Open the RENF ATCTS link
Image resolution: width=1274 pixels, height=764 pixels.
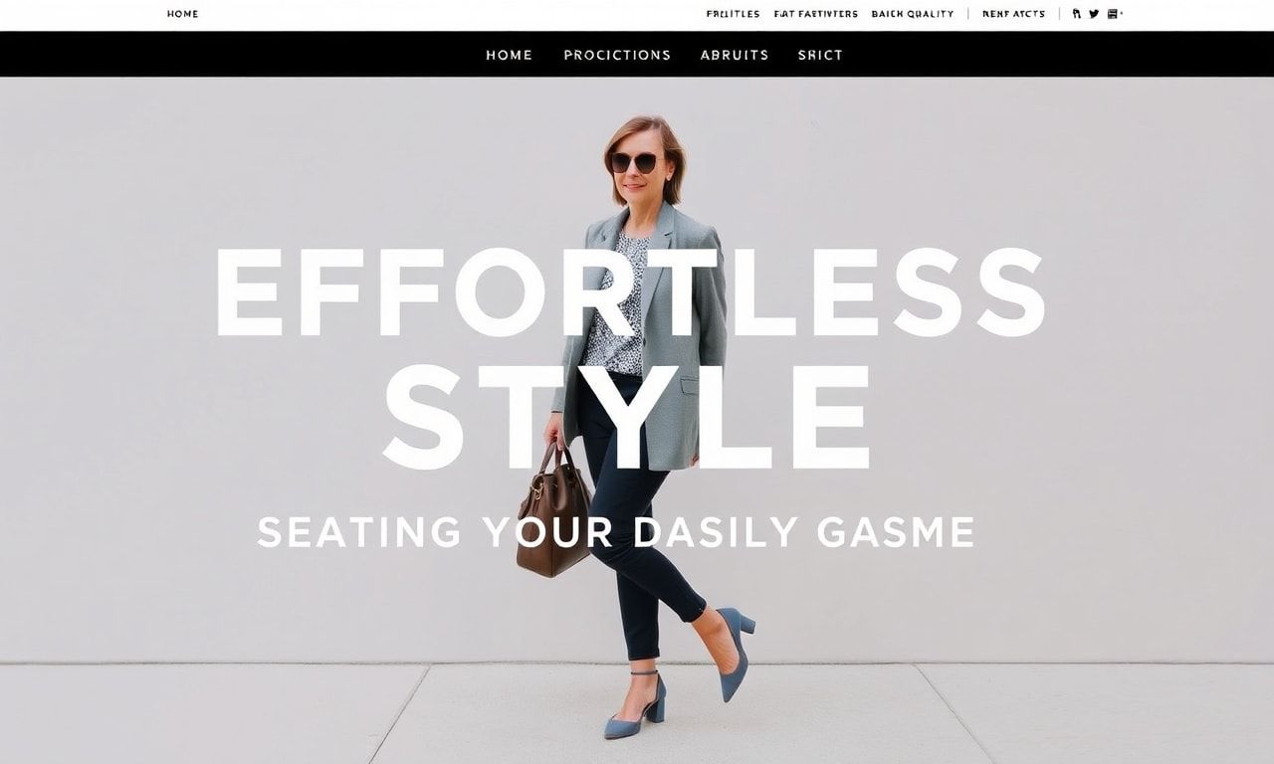[1013, 14]
